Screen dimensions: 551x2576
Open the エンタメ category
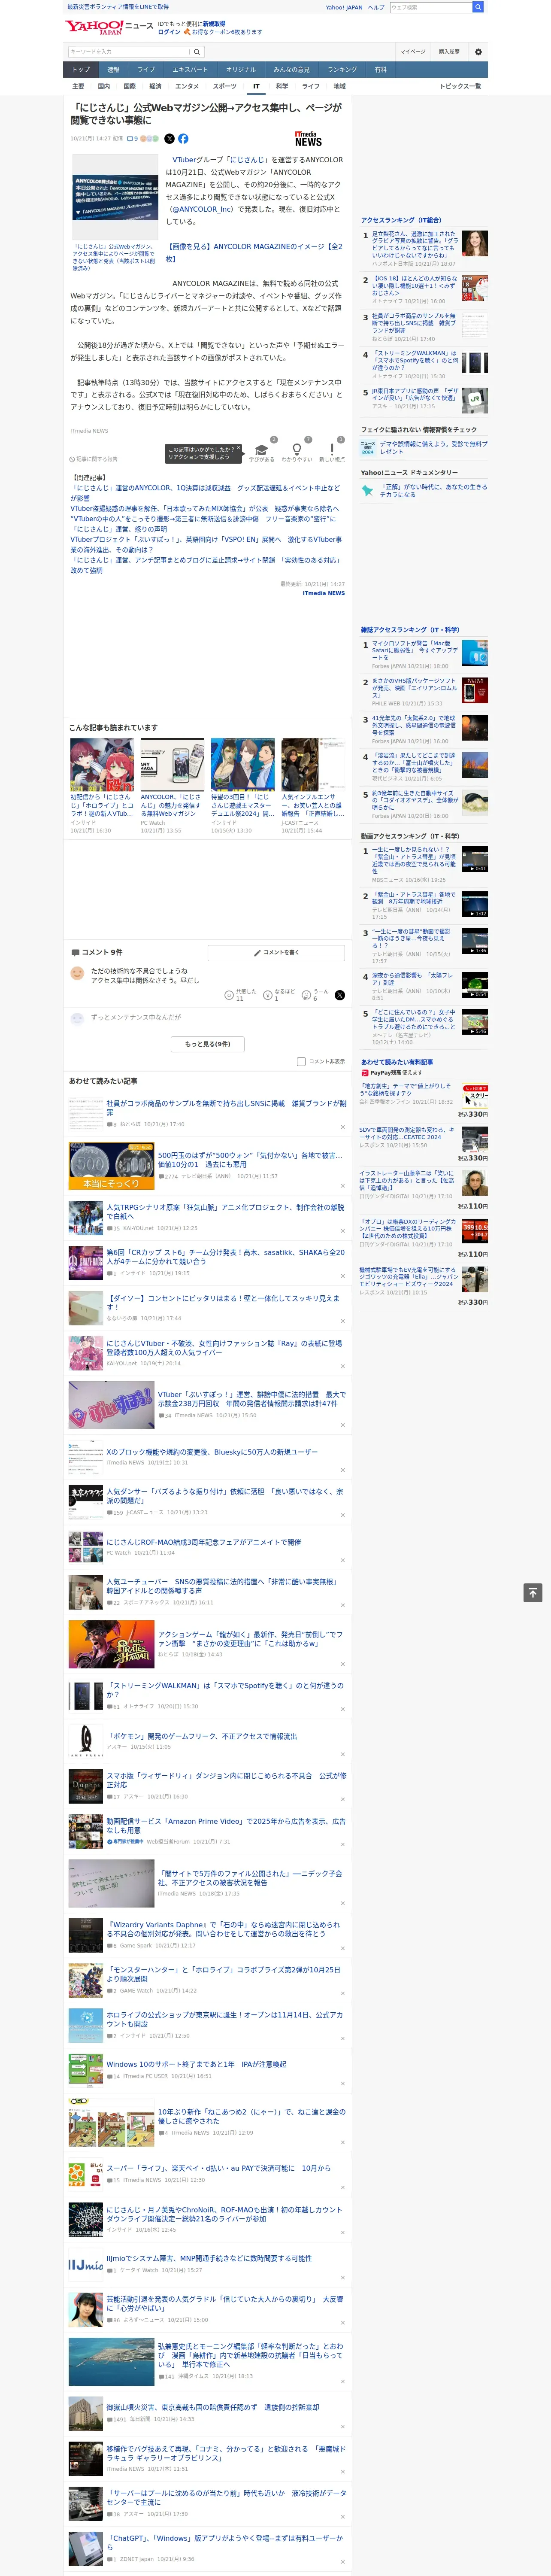(187, 86)
